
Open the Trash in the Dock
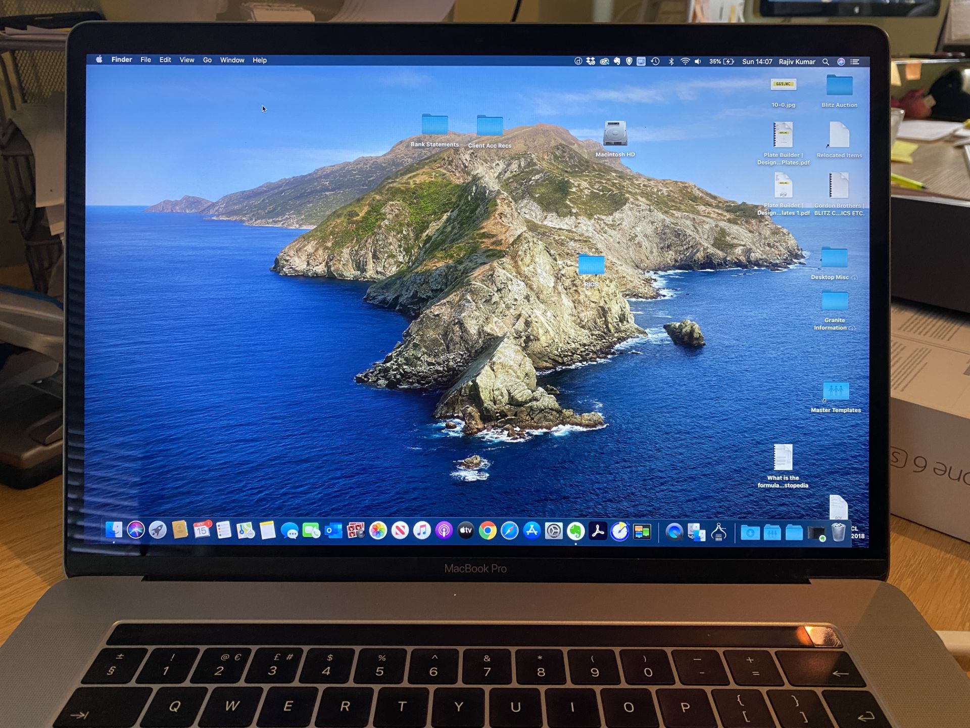(x=838, y=532)
